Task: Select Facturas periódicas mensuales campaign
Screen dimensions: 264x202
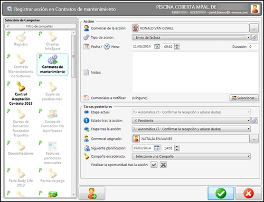Action: click(x=52, y=153)
